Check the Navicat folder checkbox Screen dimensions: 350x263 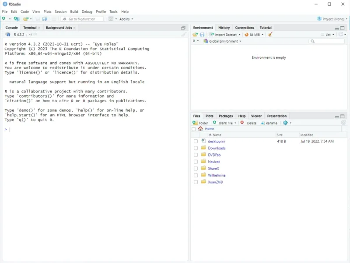pyautogui.click(x=196, y=161)
